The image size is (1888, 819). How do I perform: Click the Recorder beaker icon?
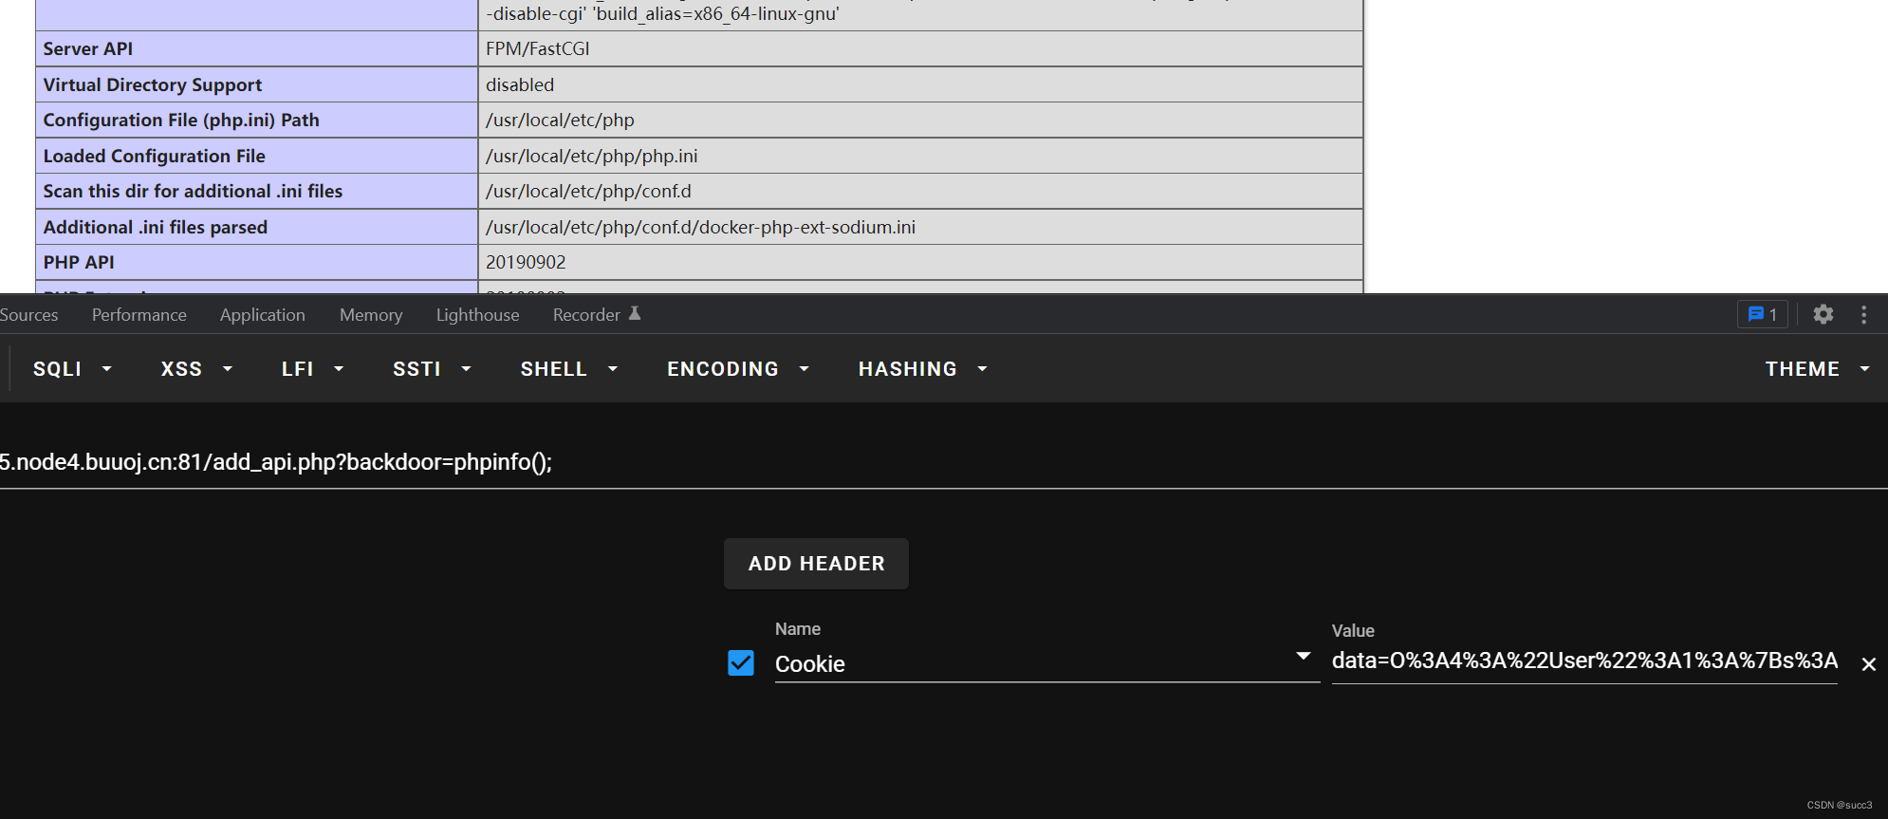coord(635,313)
